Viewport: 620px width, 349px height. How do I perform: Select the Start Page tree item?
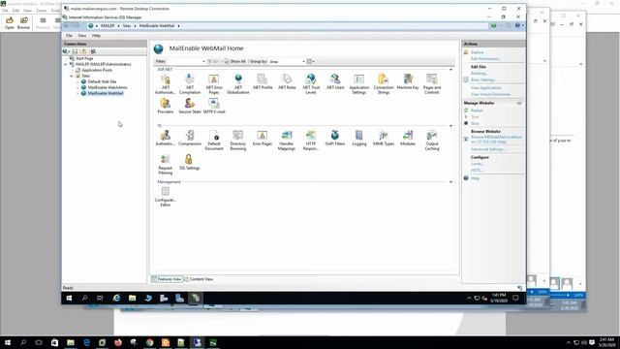click(x=84, y=58)
